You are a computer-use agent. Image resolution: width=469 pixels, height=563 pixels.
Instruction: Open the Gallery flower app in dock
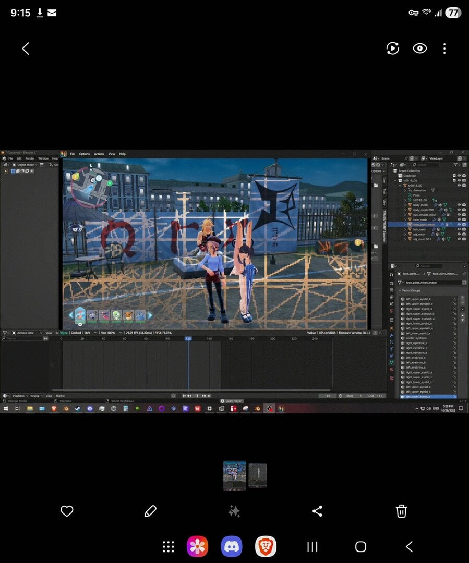click(197, 546)
